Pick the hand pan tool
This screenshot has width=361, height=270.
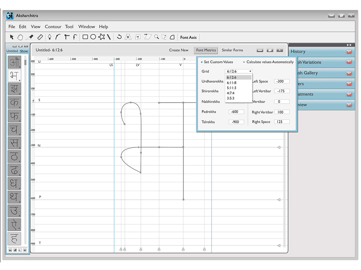(20, 37)
